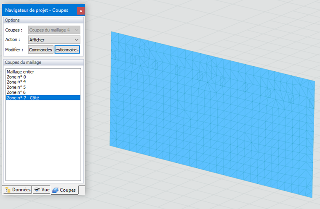Click the eye icon on Vue tab
Image resolution: width=320 pixels, height=209 pixels.
(37, 190)
